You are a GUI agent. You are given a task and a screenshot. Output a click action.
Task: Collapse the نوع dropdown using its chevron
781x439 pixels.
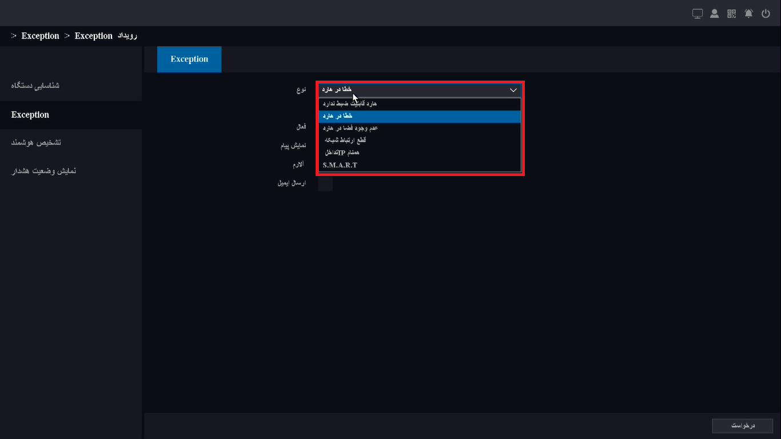click(x=512, y=90)
